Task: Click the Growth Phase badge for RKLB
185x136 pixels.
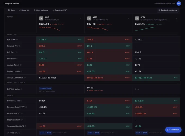Action: coord(46,88)
